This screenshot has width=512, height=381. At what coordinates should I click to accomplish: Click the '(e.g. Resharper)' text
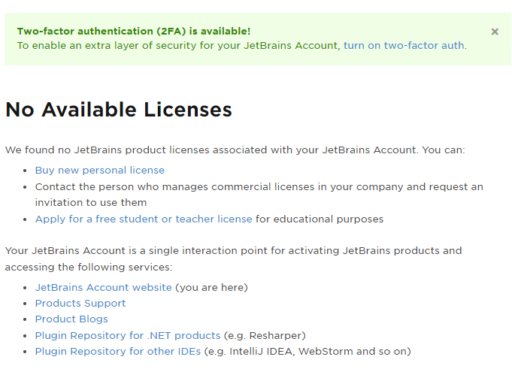tap(265, 336)
